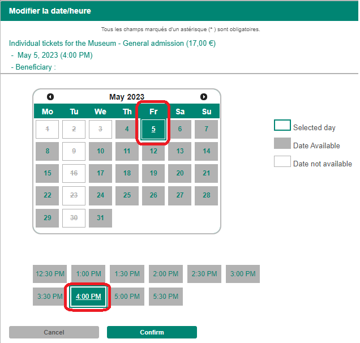Choose May 13 date
The height and width of the screenshot is (343, 360).
coord(180,151)
